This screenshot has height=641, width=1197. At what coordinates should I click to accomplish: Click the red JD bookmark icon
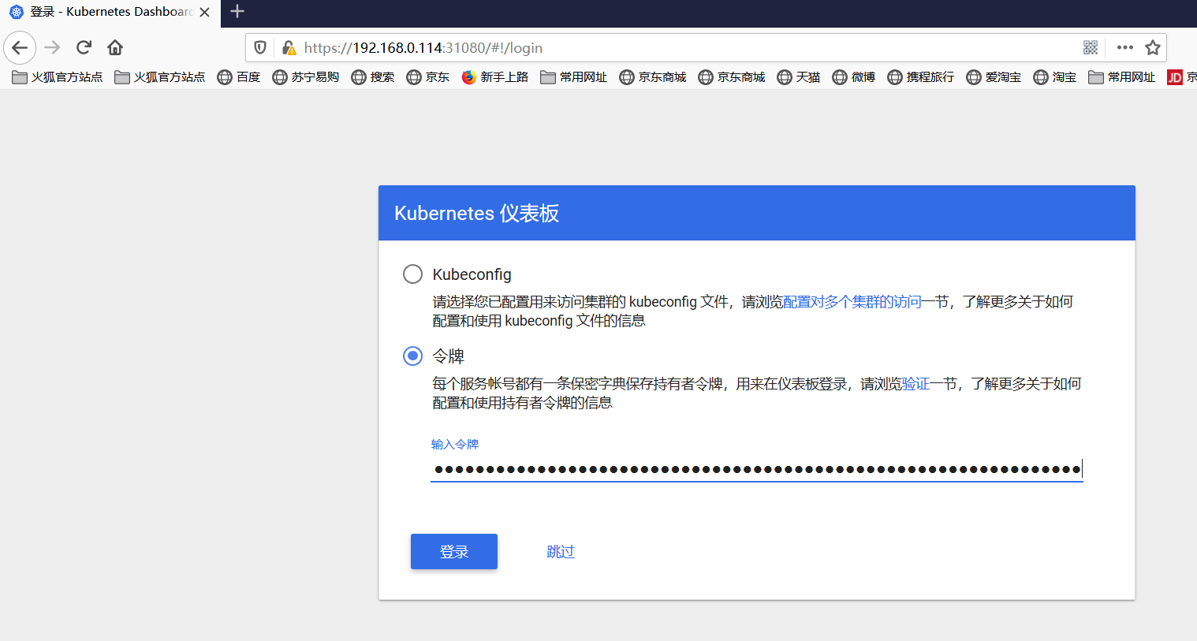pyautogui.click(x=1175, y=77)
